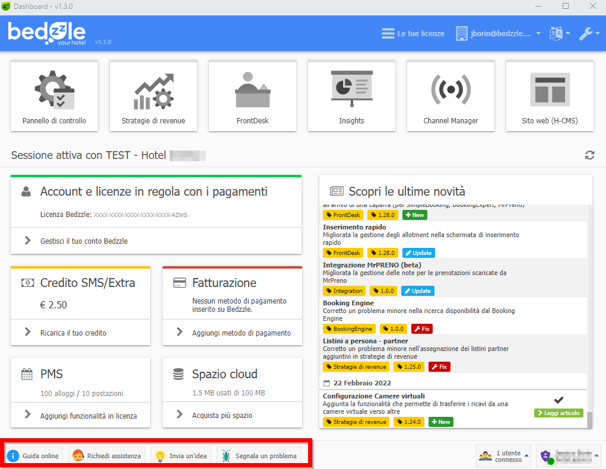Click the FrontDesk tag under Inserimento rapido
606x469 pixels.
coord(343,253)
